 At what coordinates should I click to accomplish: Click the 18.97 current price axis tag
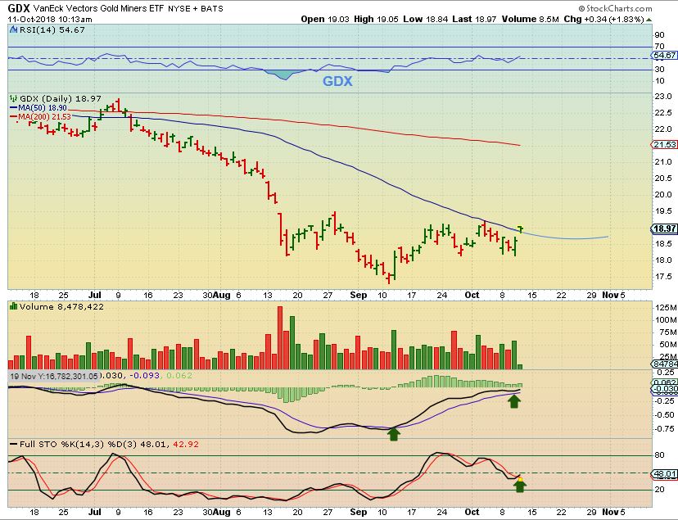point(665,228)
